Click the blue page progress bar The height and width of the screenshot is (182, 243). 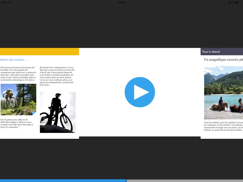pos(63,181)
